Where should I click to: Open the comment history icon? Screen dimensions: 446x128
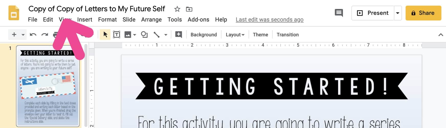pyautogui.click(x=339, y=13)
